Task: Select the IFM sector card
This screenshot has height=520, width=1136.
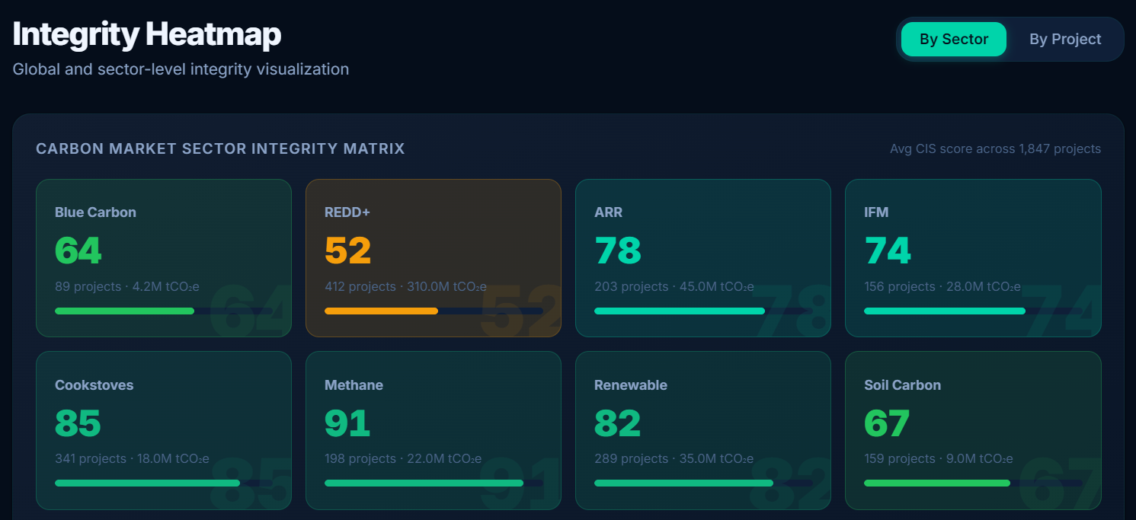Action: [x=973, y=258]
